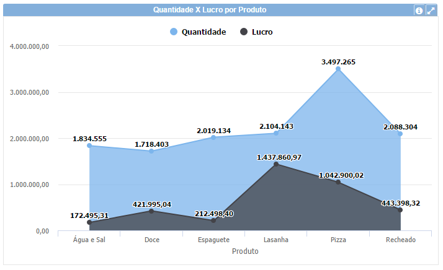This screenshot has height=270, width=443.
Task: Open the chart information icon
Action: (x=419, y=11)
